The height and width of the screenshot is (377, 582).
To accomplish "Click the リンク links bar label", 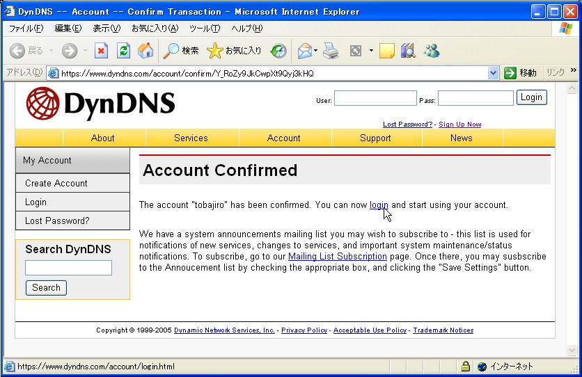I will click(556, 72).
